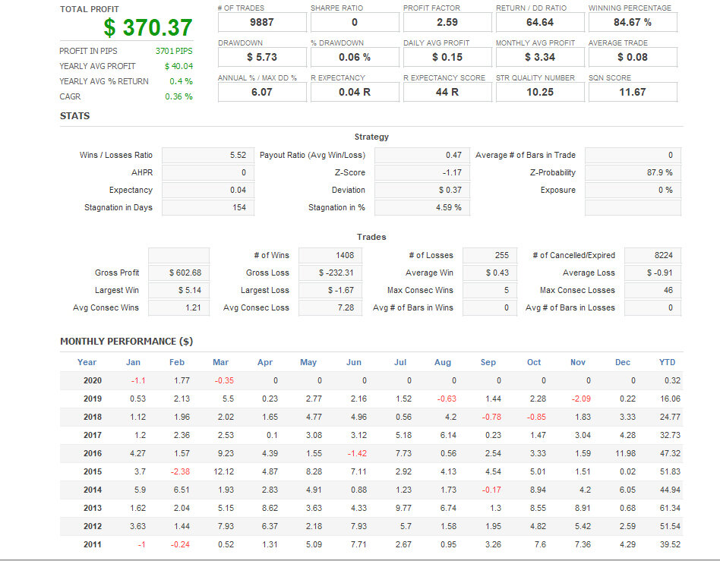Select the Jan column header
The width and height of the screenshot is (720, 561).
(x=133, y=362)
